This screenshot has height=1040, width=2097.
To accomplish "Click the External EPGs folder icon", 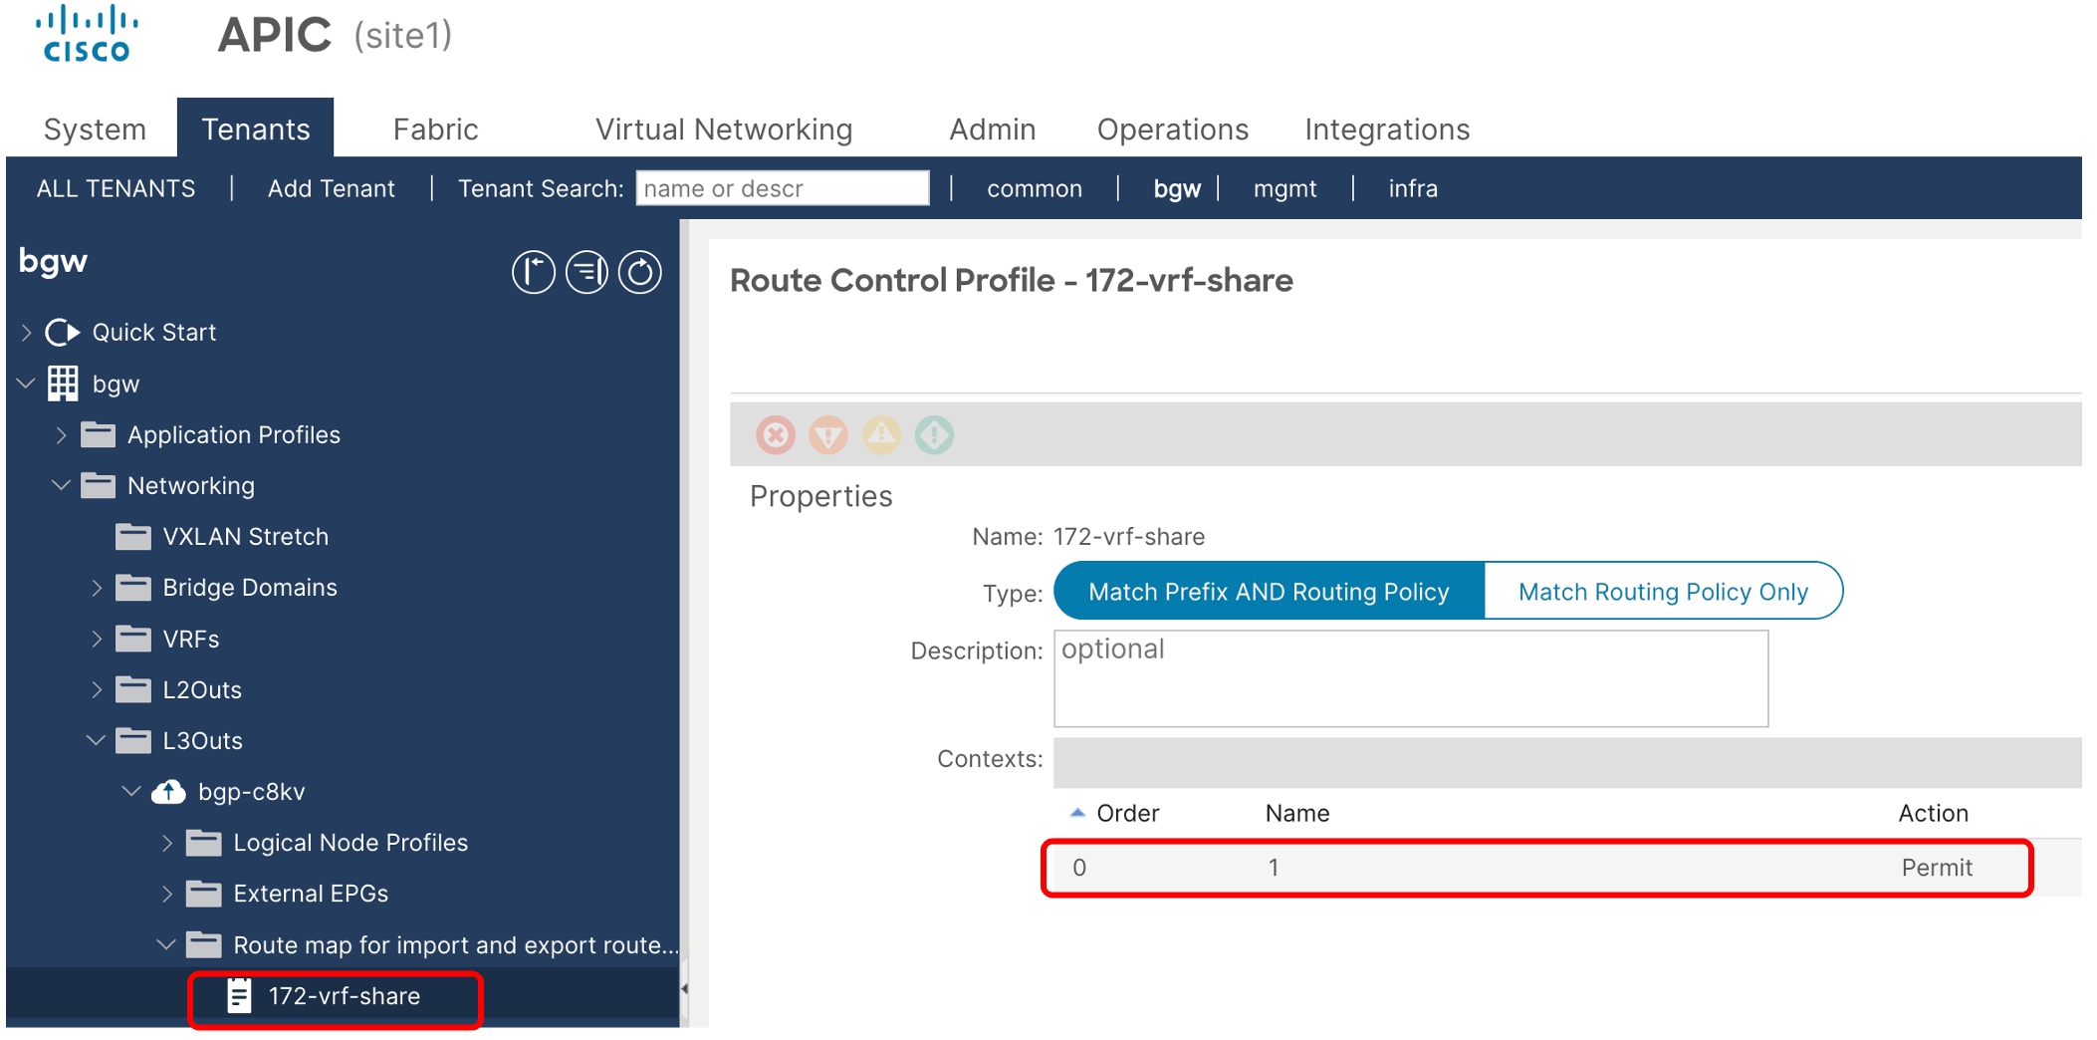I will pyautogui.click(x=204, y=894).
